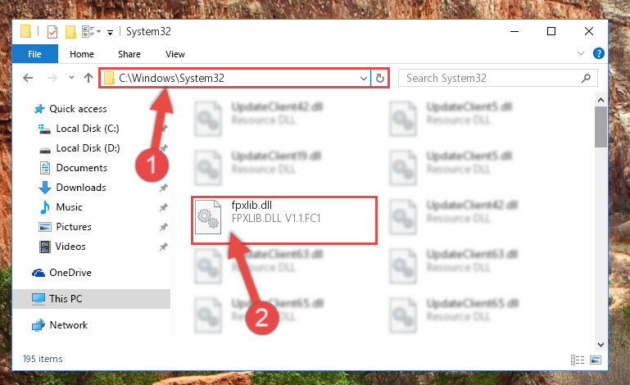This screenshot has height=385, width=630.
Task: Click the New folder icon in title bar
Action: (70, 31)
